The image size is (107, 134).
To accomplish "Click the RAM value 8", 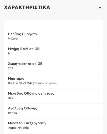I will [9, 54].
